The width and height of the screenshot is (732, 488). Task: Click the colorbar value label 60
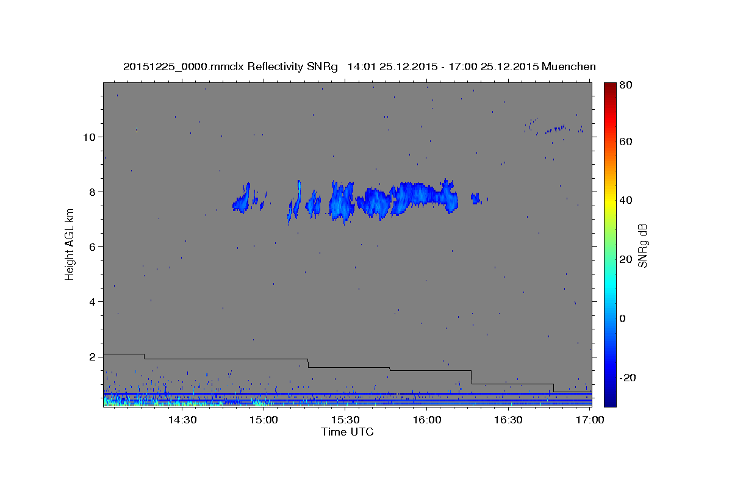[x=626, y=141]
